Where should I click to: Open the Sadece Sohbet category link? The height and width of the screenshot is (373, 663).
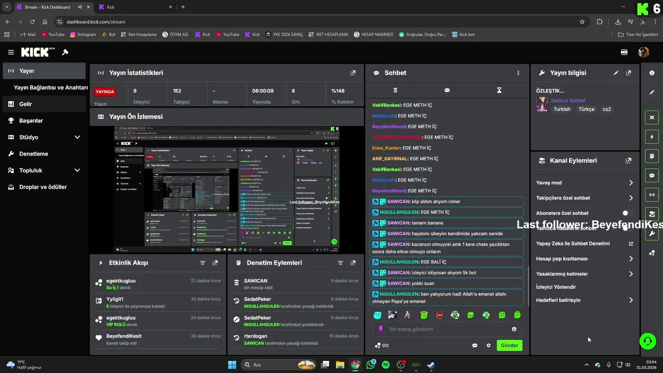point(568,101)
